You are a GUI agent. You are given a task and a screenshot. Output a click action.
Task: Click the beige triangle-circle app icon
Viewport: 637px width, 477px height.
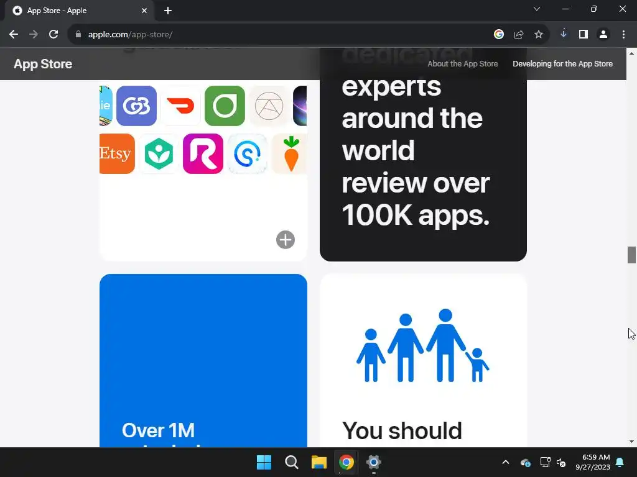point(269,106)
